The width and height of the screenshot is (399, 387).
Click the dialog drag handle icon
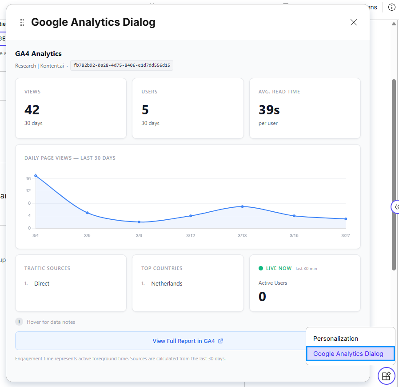point(22,22)
